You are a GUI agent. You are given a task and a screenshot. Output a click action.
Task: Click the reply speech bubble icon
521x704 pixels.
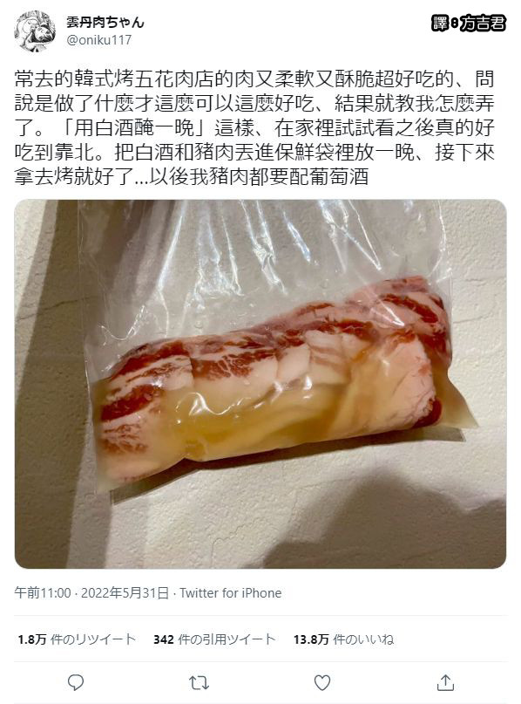[75, 682]
